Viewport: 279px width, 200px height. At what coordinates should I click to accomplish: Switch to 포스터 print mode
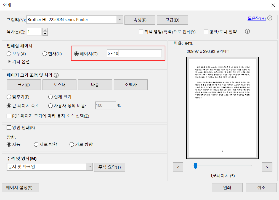(59, 85)
